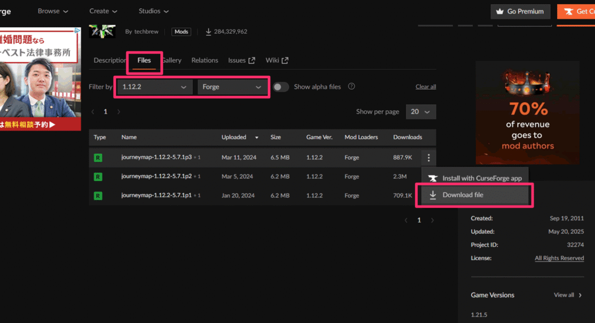The width and height of the screenshot is (595, 323).
Task: Click release icon for journeymap 5.7.1p3
Action: (98, 158)
